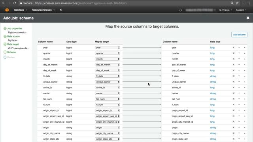Click source column name day_of_week

(50, 71)
